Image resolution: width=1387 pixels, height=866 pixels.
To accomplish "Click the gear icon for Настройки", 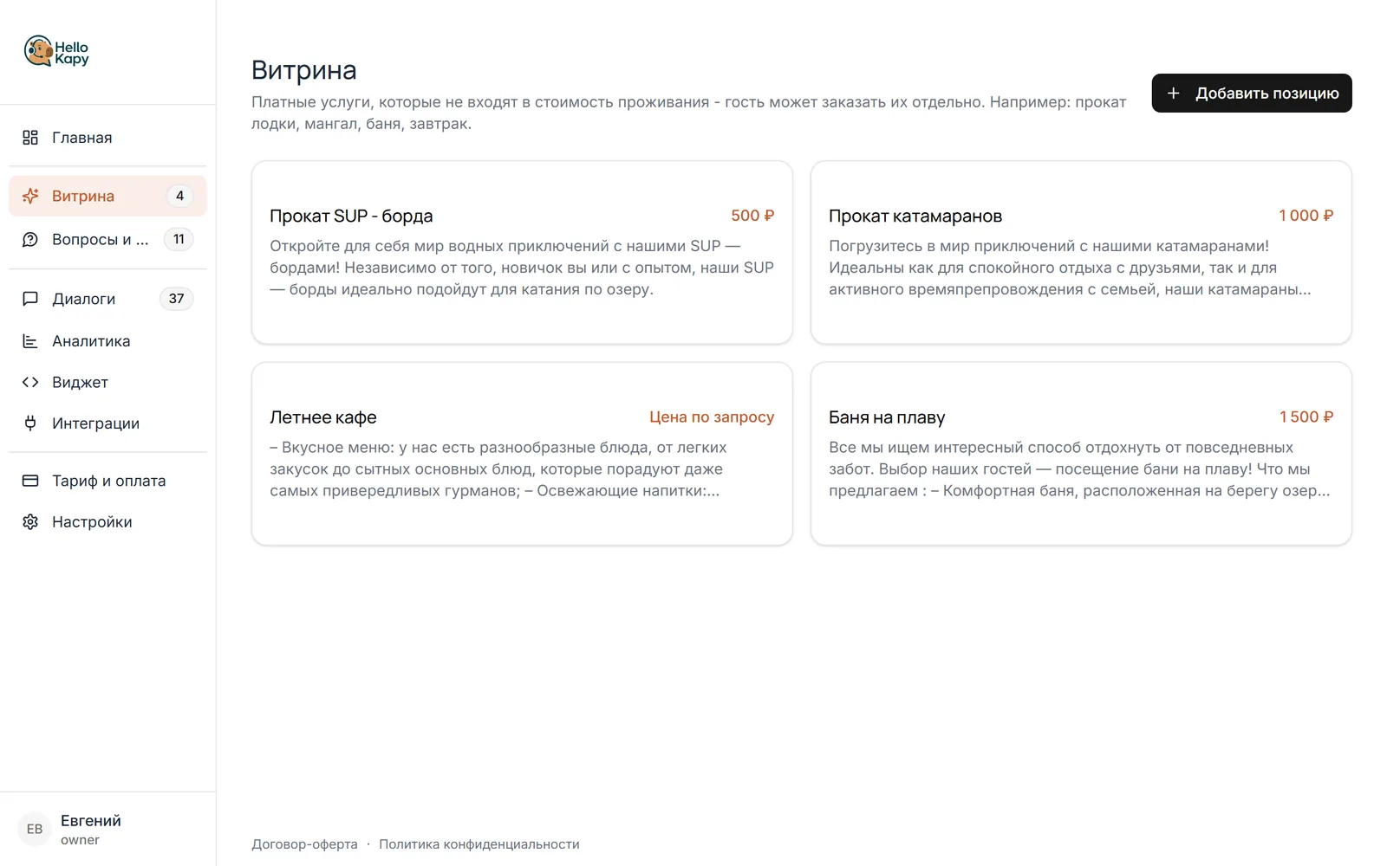I will [30, 522].
